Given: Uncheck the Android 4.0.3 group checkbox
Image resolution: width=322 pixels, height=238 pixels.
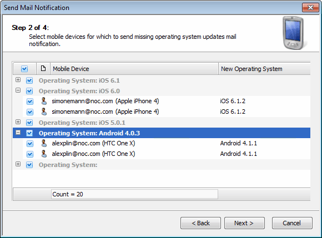Looking at the screenshot, I should pyautogui.click(x=29, y=133).
